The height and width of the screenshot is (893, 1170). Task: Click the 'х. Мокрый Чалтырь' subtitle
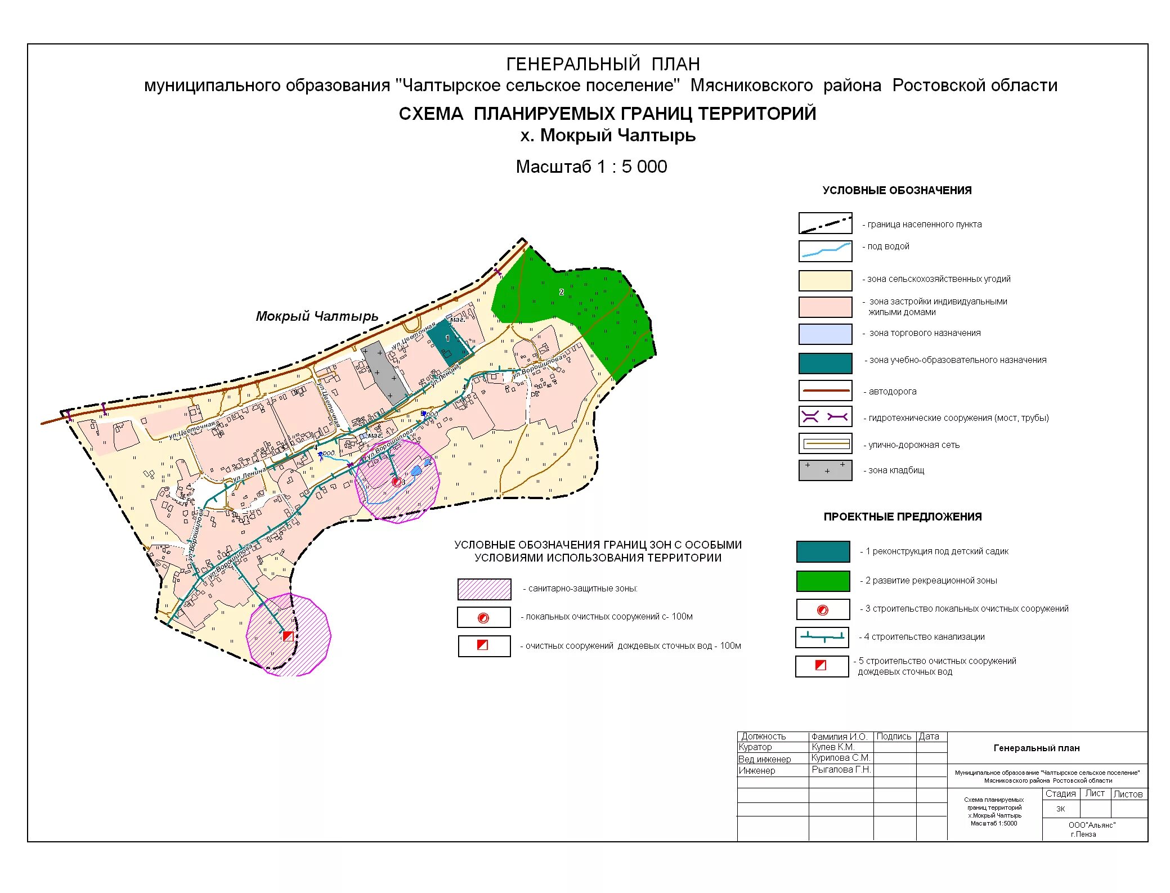tap(608, 136)
